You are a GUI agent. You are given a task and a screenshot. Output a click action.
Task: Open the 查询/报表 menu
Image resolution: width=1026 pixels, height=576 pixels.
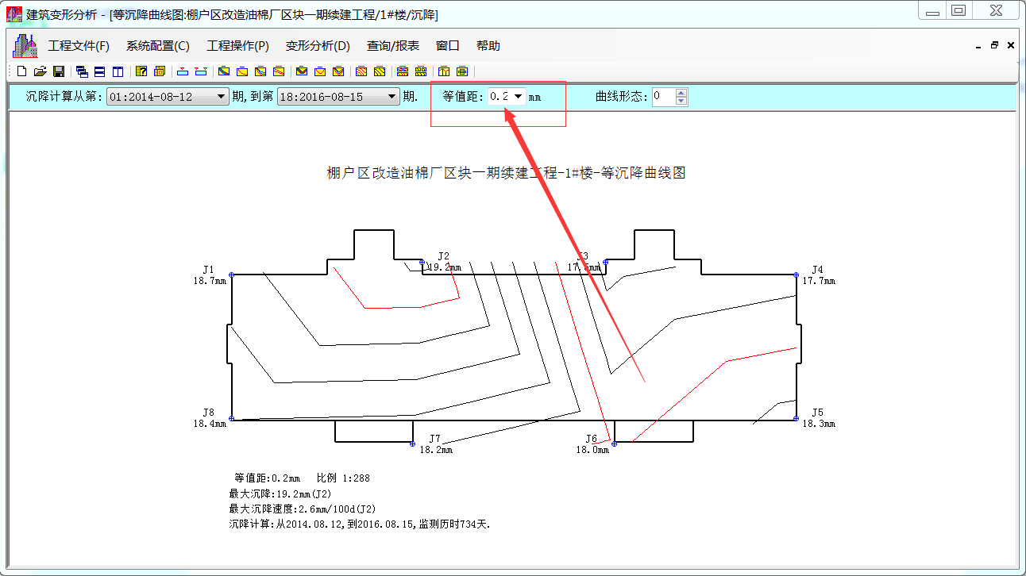click(393, 46)
